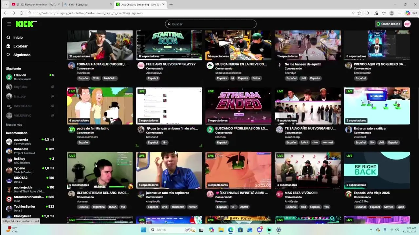Screen dimensions: 419x235
Task: Open Conversando category under Entra un rato a criticar
Action: tap(362, 133)
